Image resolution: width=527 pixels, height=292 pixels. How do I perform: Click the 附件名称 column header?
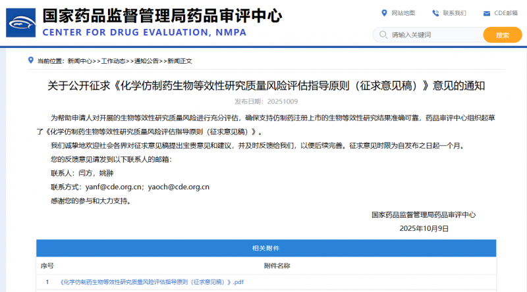(x=277, y=266)
